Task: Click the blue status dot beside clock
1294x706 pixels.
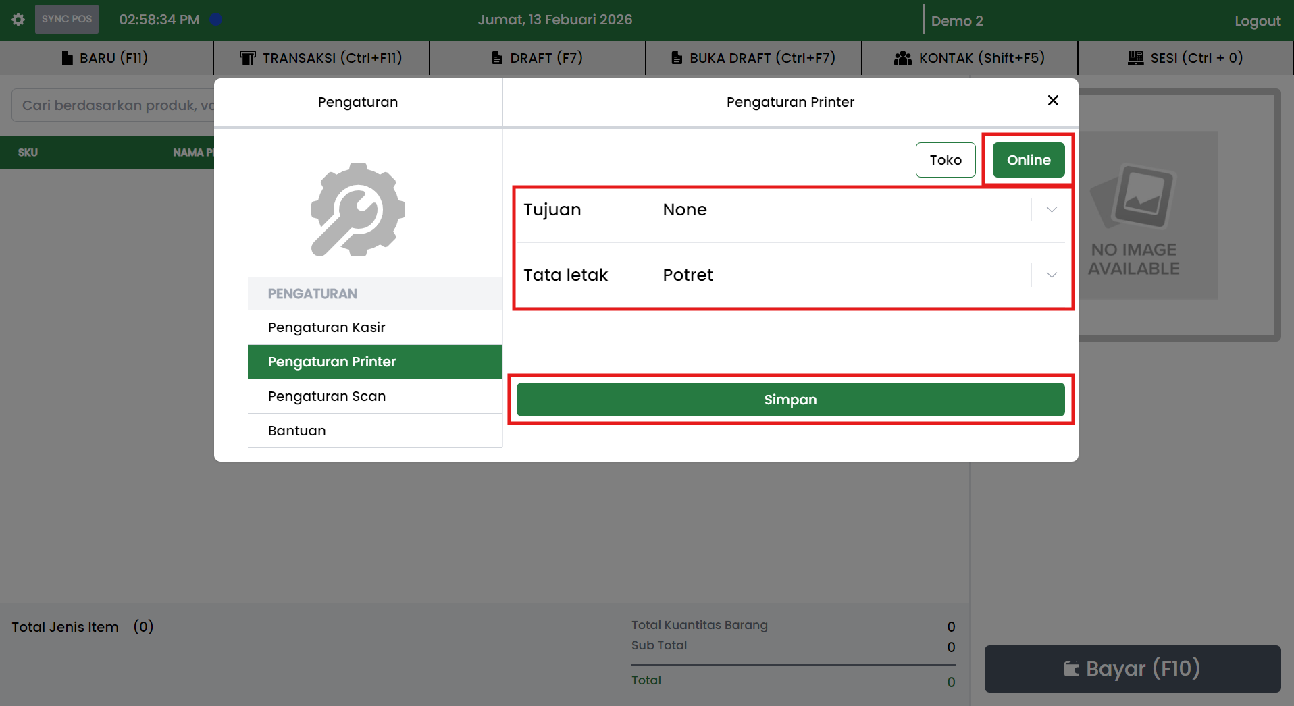Action: click(215, 20)
